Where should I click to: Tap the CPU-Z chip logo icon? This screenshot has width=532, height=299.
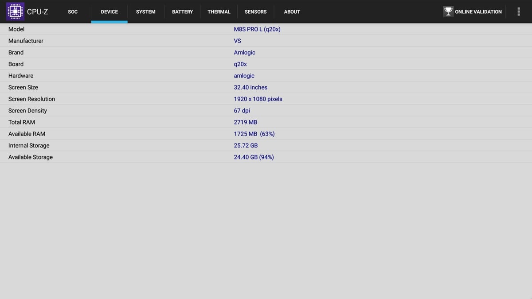point(15,11)
